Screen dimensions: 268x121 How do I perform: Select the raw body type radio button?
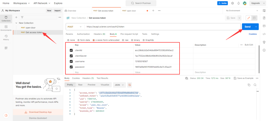click(124, 40)
